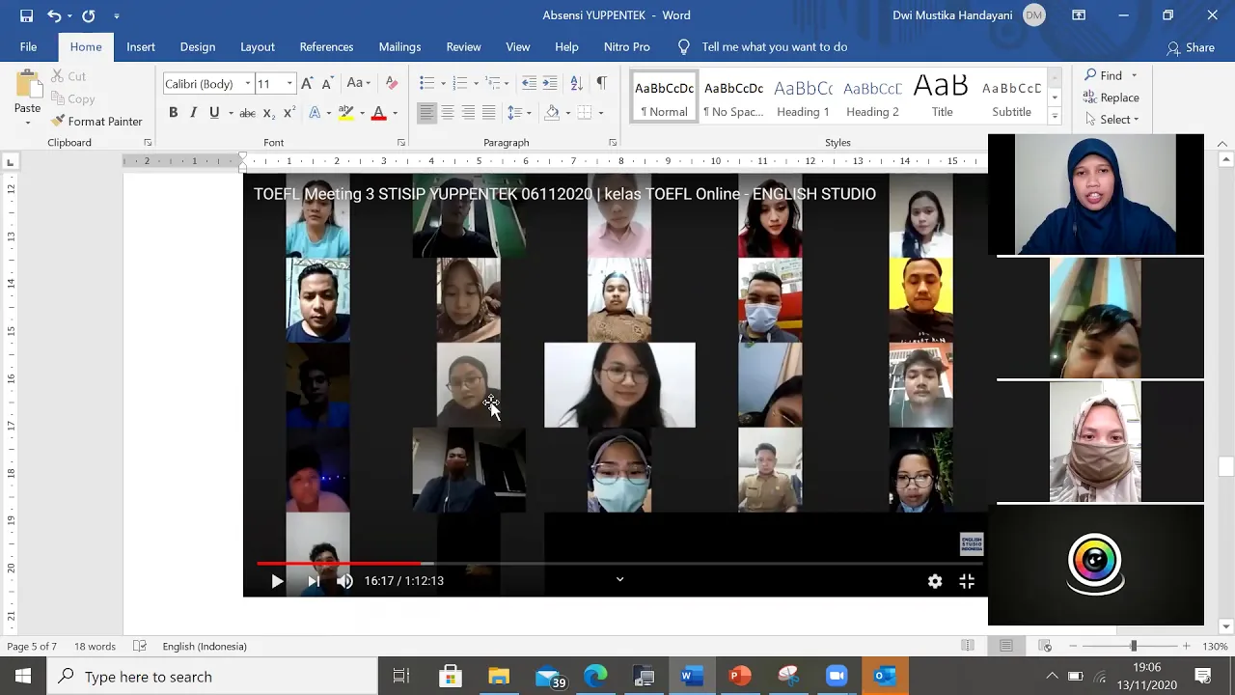The height and width of the screenshot is (695, 1235).
Task: Repeat the last action icon
Action: point(89,15)
